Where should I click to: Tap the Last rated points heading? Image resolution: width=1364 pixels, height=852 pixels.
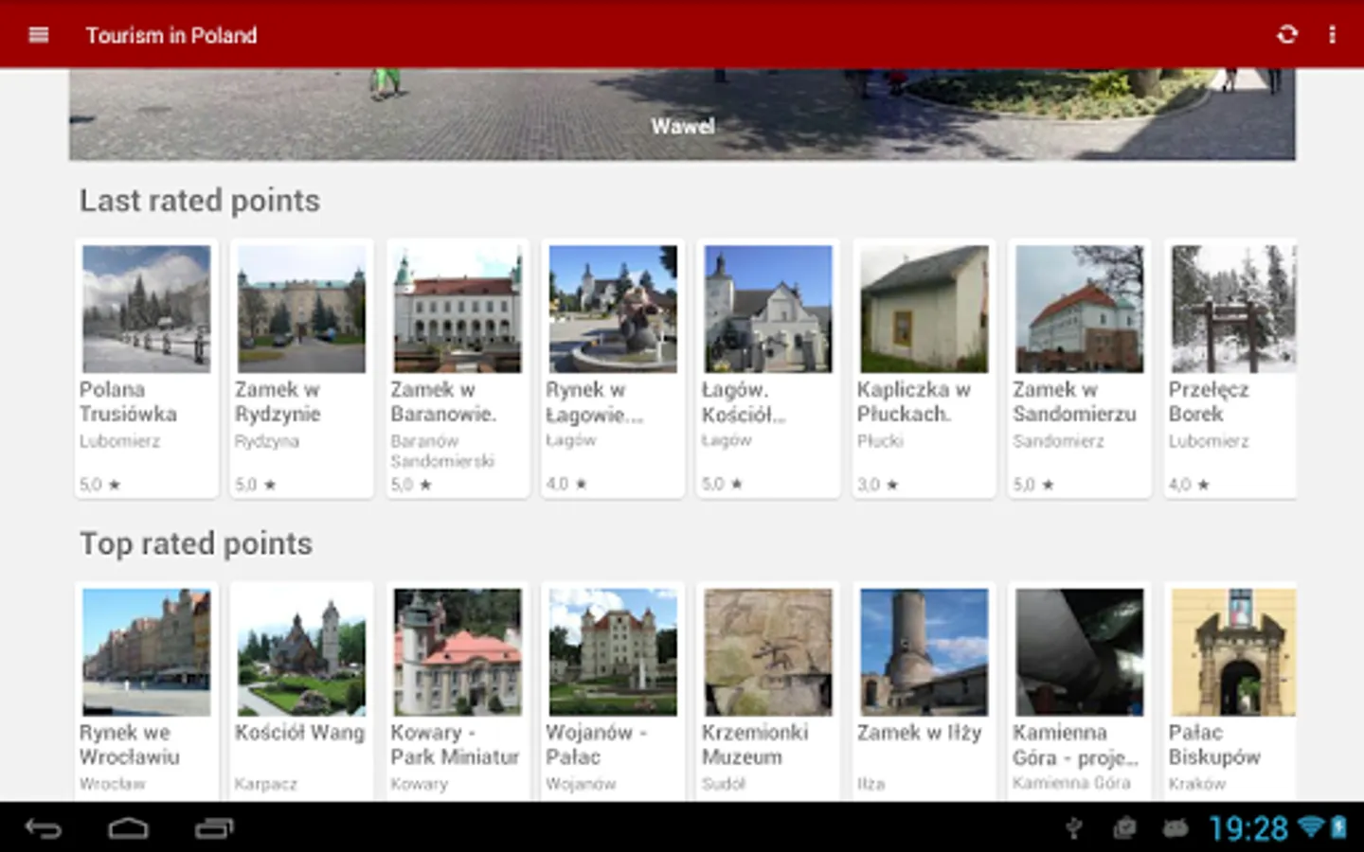click(x=200, y=201)
